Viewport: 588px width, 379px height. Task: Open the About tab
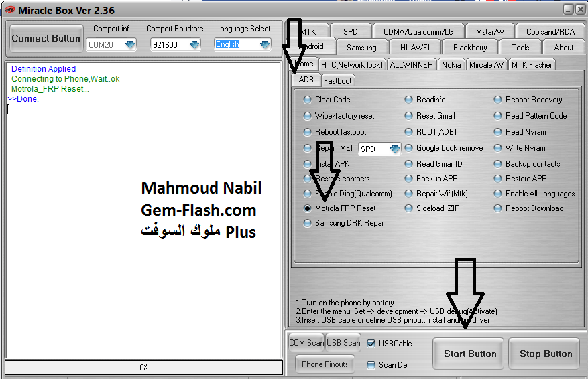[x=564, y=47]
